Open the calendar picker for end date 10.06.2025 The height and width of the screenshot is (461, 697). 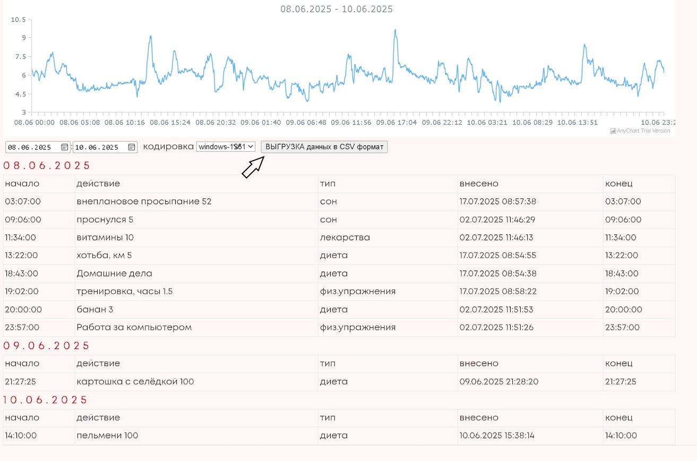click(132, 147)
